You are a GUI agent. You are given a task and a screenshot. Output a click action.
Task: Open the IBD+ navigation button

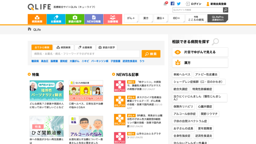pyautogui.click(x=177, y=18)
